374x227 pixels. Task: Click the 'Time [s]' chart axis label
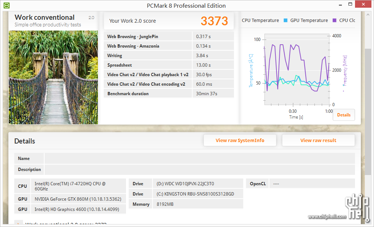click(296, 117)
